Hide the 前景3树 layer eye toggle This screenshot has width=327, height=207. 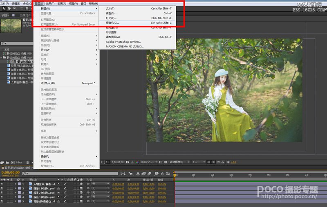click(x=2, y=197)
